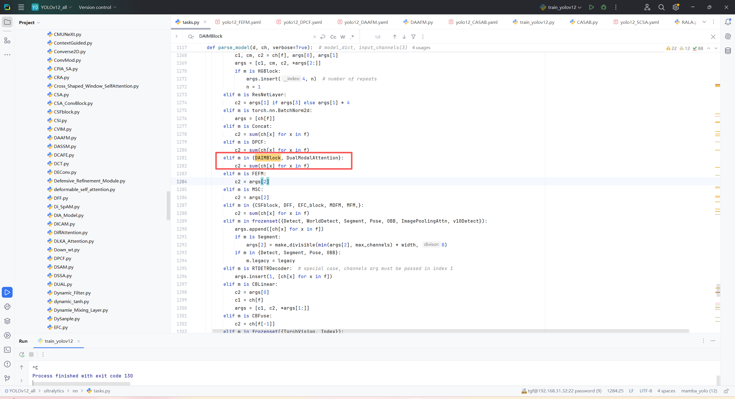Screen dimensions: 735x399
Task: Start a debug session with the bug icon
Action: coord(604,7)
